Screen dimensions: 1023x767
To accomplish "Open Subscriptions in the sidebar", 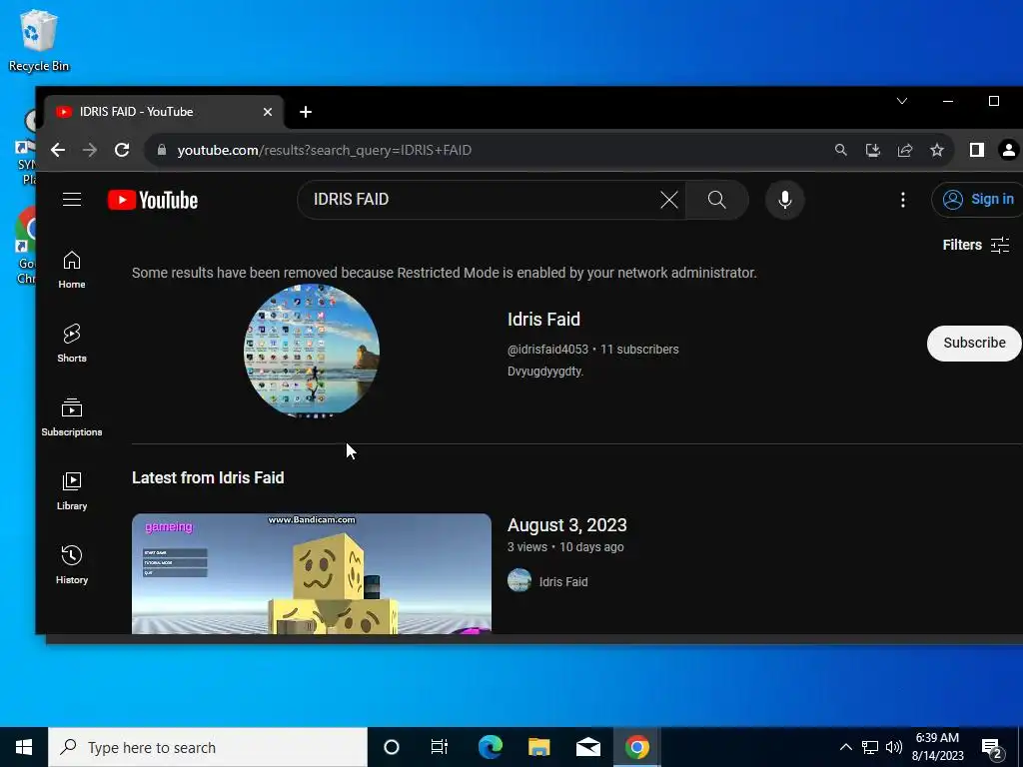I will [x=72, y=417].
